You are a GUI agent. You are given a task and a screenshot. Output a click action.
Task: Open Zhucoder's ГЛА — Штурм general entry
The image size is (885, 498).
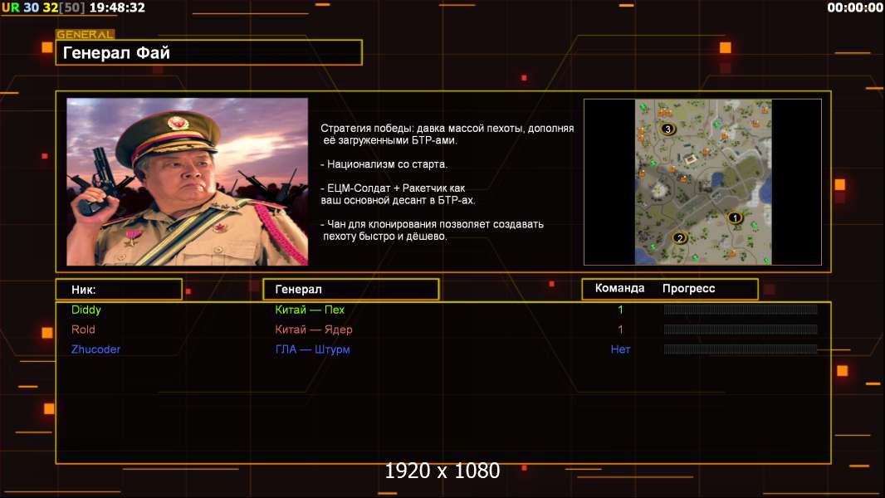pyautogui.click(x=312, y=349)
